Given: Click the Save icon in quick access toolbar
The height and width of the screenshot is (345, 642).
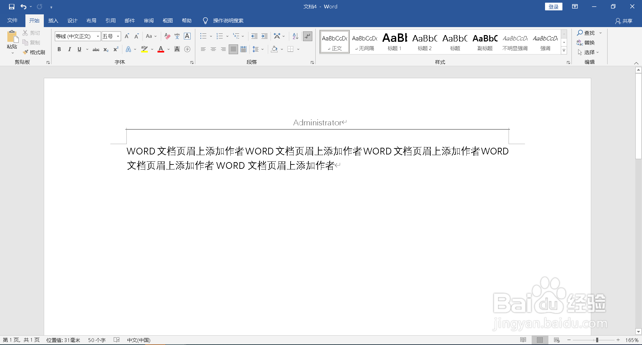Looking at the screenshot, I should click(12, 7).
